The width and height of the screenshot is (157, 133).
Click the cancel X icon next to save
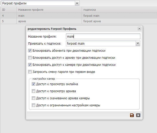(138, 115)
